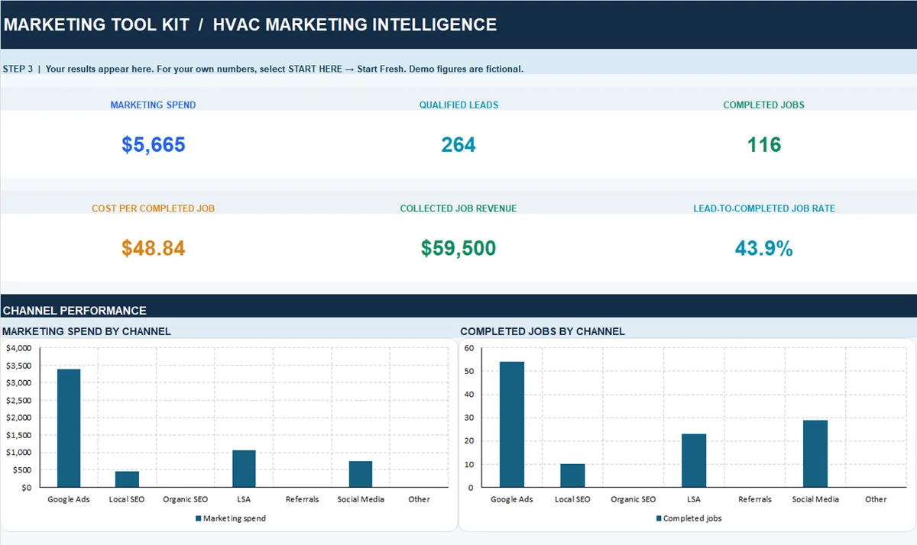This screenshot has width=917, height=545.
Task: Click the Organic SEO axis label in jobs chart
Action: (x=633, y=499)
